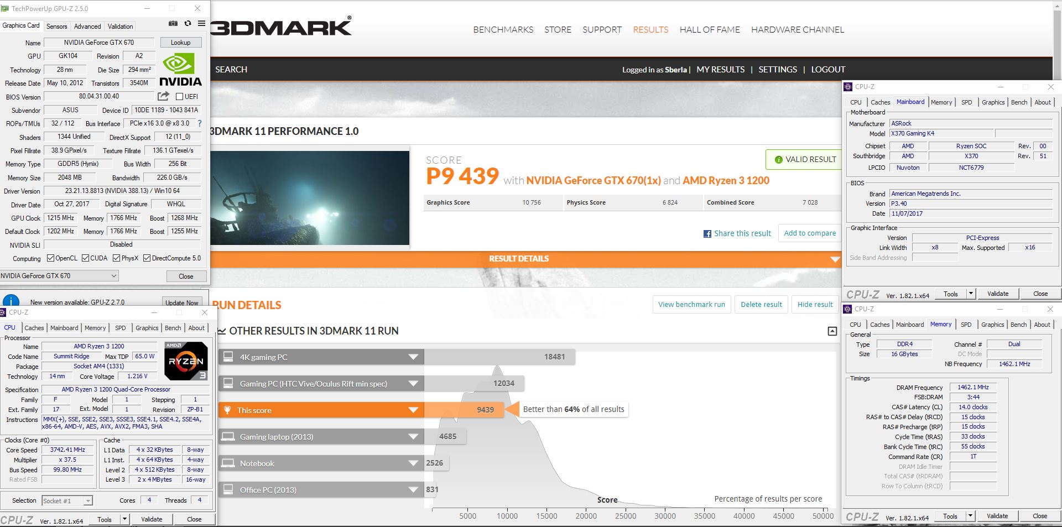
Task: Open the GPU selection dropdown showing GeForce GTX 670
Action: tap(59, 275)
